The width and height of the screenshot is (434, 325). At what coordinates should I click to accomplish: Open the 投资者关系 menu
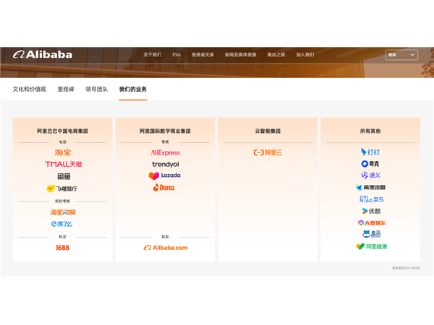click(203, 55)
